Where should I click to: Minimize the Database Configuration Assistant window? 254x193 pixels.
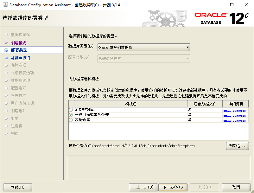218,5
